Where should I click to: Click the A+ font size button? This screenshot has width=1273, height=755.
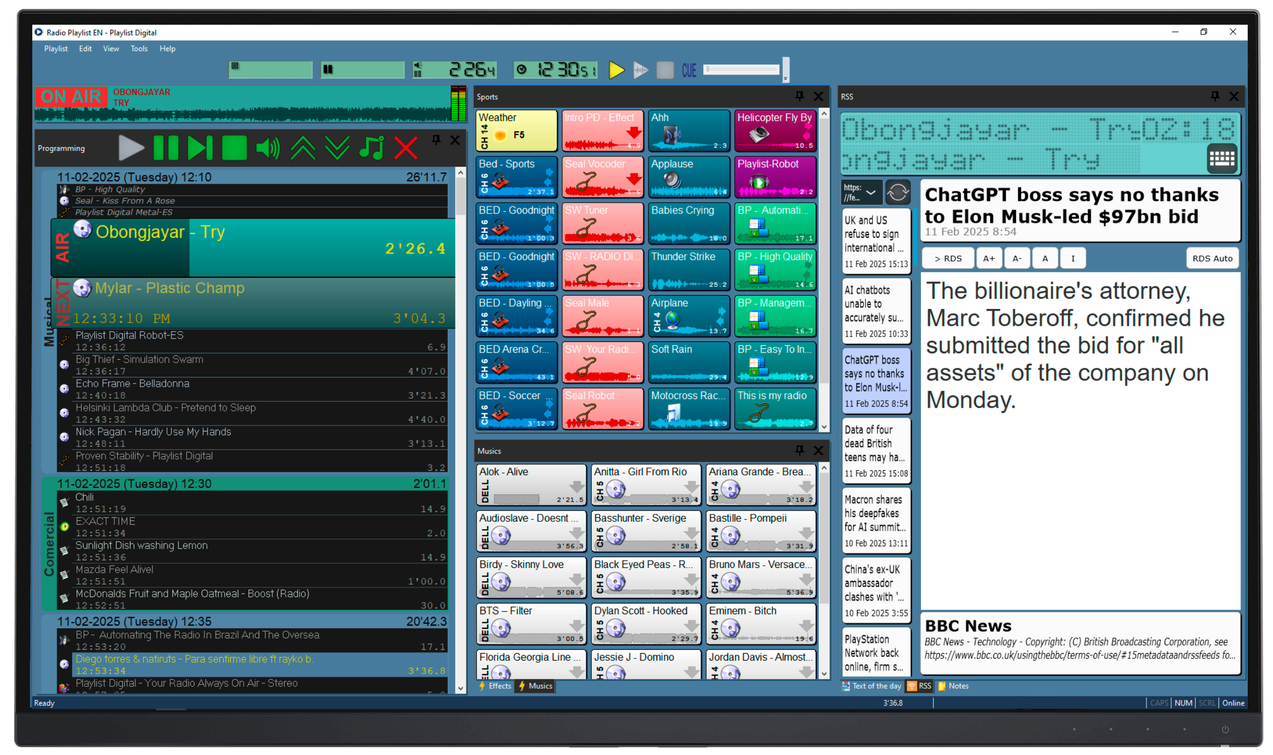pyautogui.click(x=989, y=258)
